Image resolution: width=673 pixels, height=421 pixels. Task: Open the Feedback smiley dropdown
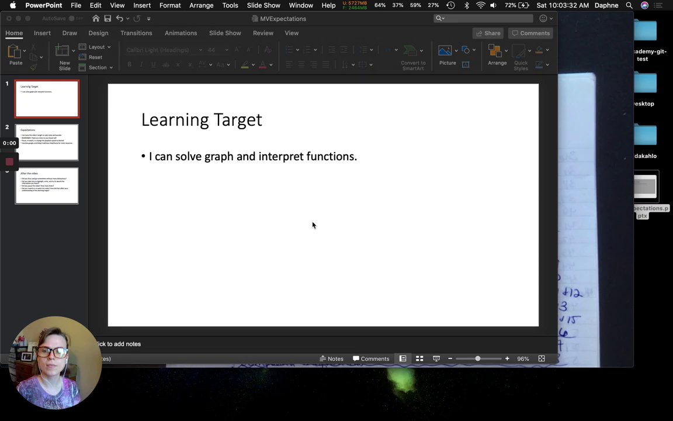point(546,19)
